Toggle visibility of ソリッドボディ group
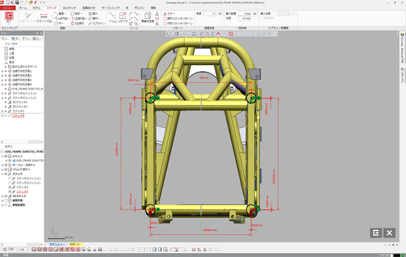 pyautogui.click(x=6, y=169)
